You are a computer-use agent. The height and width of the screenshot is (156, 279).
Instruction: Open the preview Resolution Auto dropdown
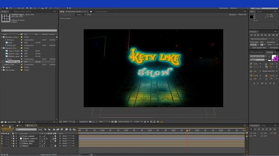pos(272,45)
